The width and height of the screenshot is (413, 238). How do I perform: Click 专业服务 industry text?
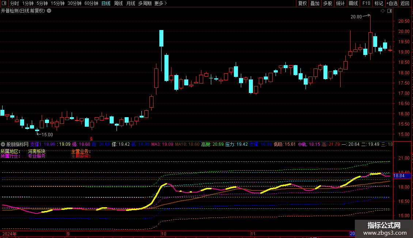coord(37,156)
